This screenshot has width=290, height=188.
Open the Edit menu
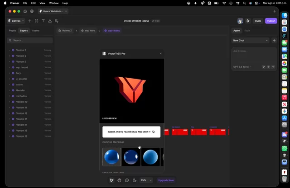(x=33, y=3)
